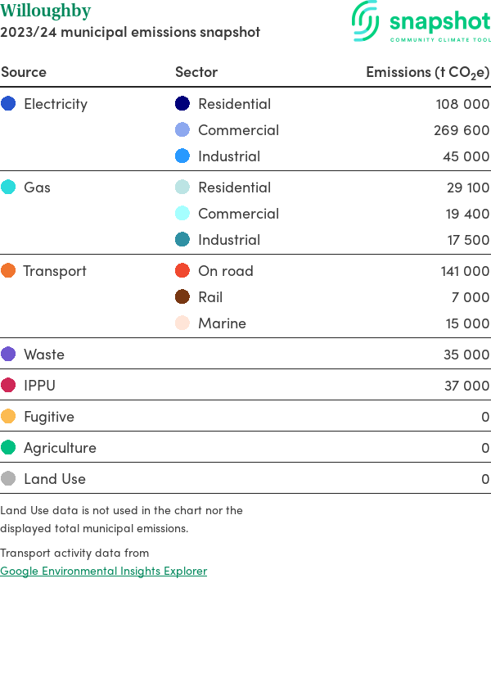Image resolution: width=491 pixels, height=696 pixels.
Task: Click the red On road sector swatch
Action: 182,270
